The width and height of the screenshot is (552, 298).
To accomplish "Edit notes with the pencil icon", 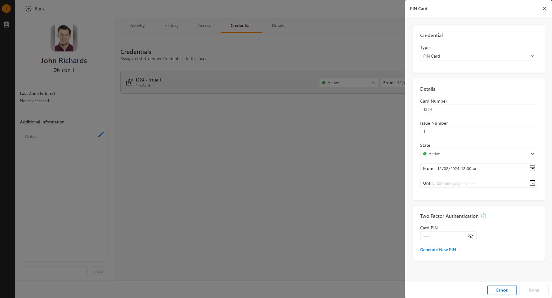I will click(x=101, y=134).
